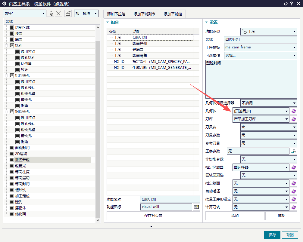The width and height of the screenshot is (303, 242).
Task: Click the 保存到页签 button
Action: pos(153,216)
